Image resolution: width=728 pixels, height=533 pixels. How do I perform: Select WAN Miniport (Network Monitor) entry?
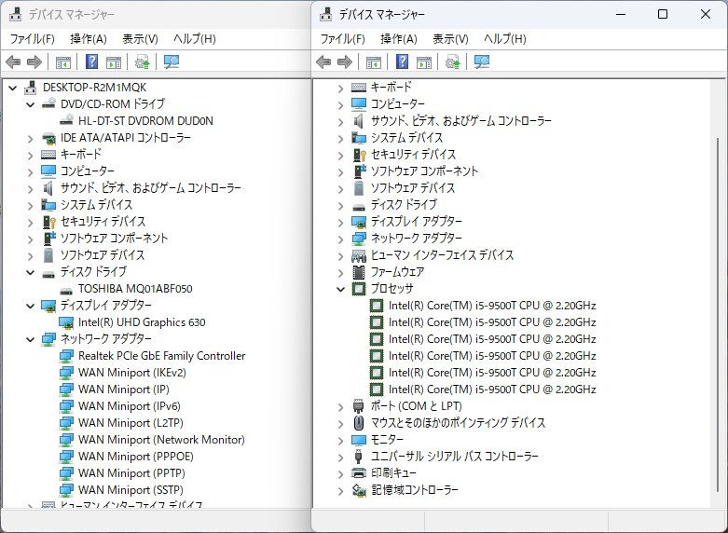click(161, 439)
